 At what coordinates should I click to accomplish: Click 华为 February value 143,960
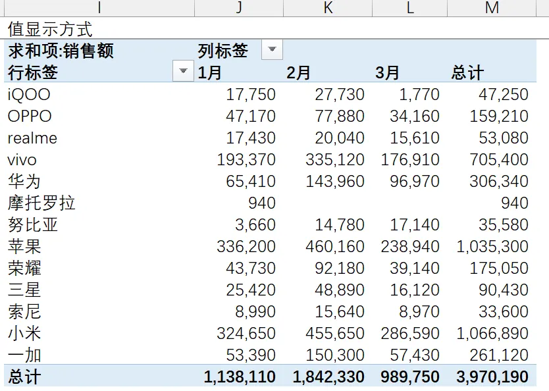coord(335,181)
